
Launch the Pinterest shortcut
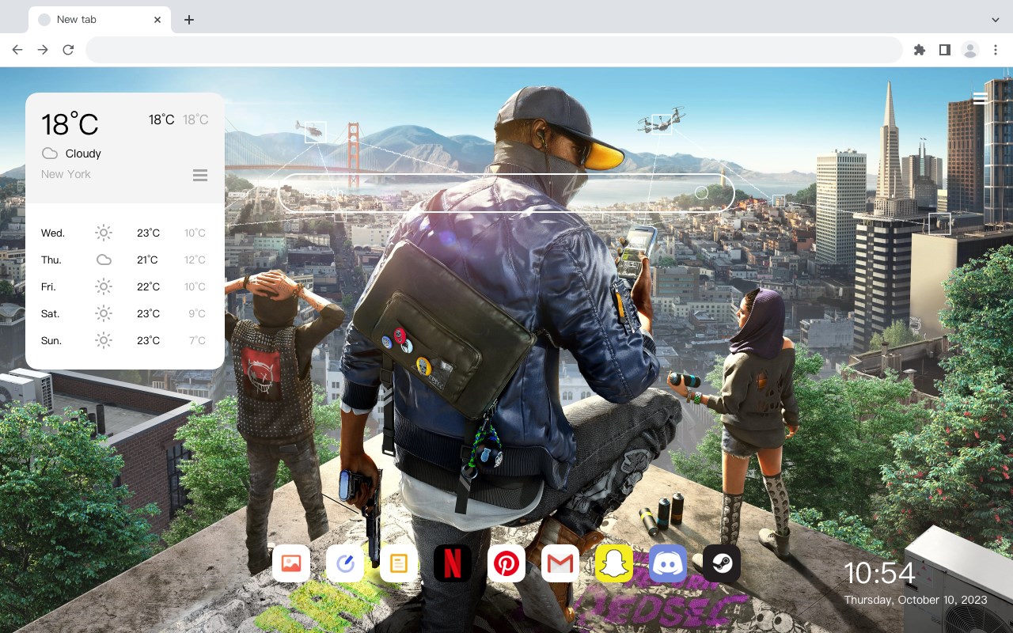click(x=506, y=563)
